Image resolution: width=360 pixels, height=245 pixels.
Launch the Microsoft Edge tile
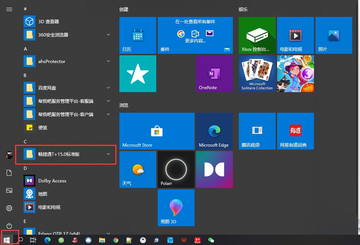pos(214,131)
